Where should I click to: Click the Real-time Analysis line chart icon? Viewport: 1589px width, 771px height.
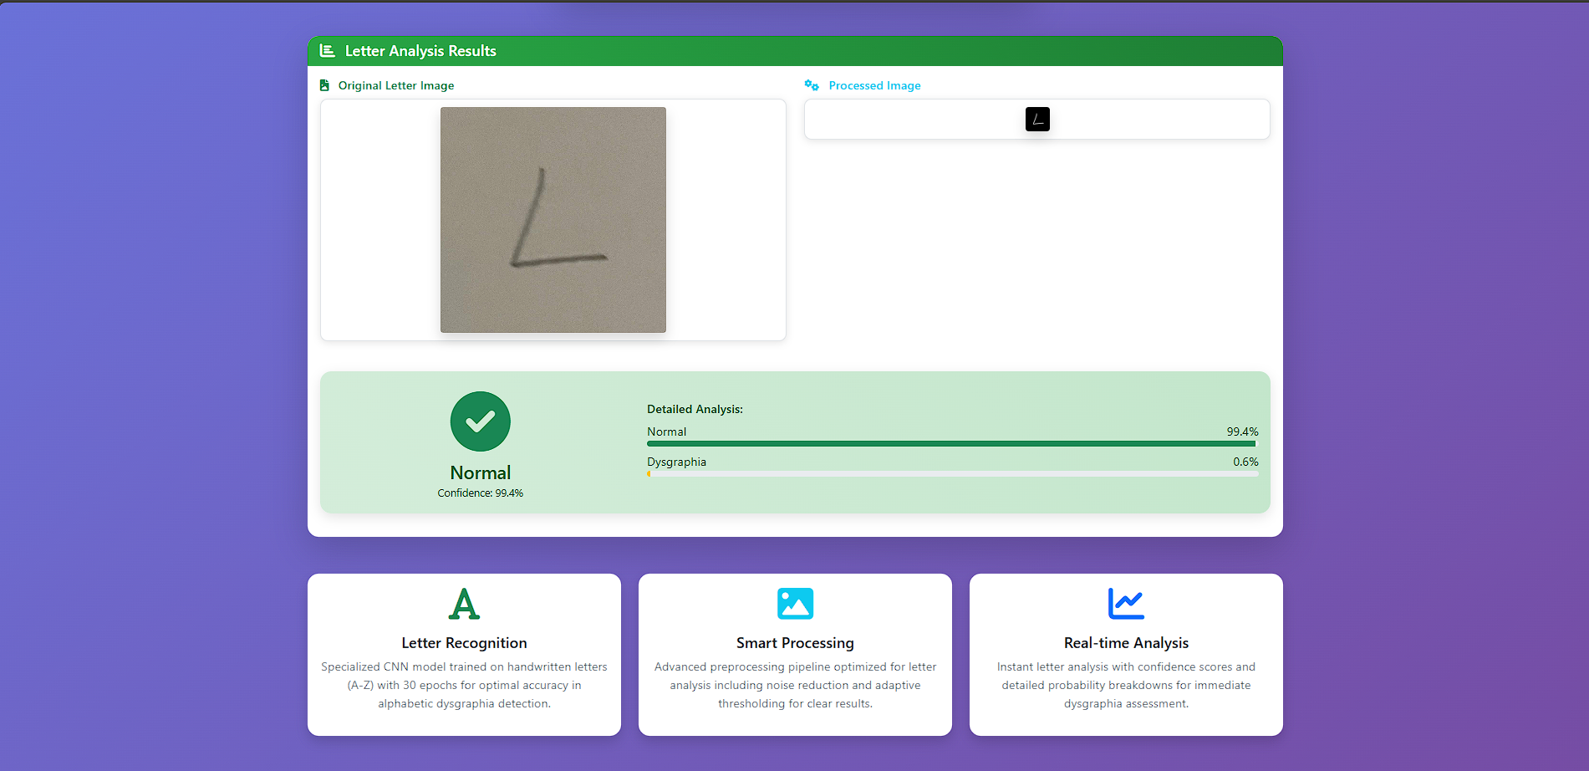(x=1126, y=604)
